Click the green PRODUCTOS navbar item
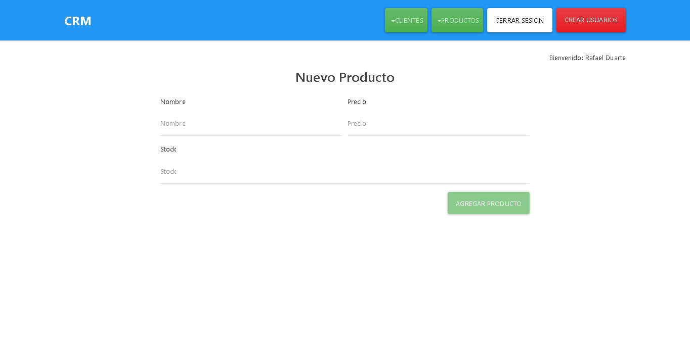 tap(457, 20)
